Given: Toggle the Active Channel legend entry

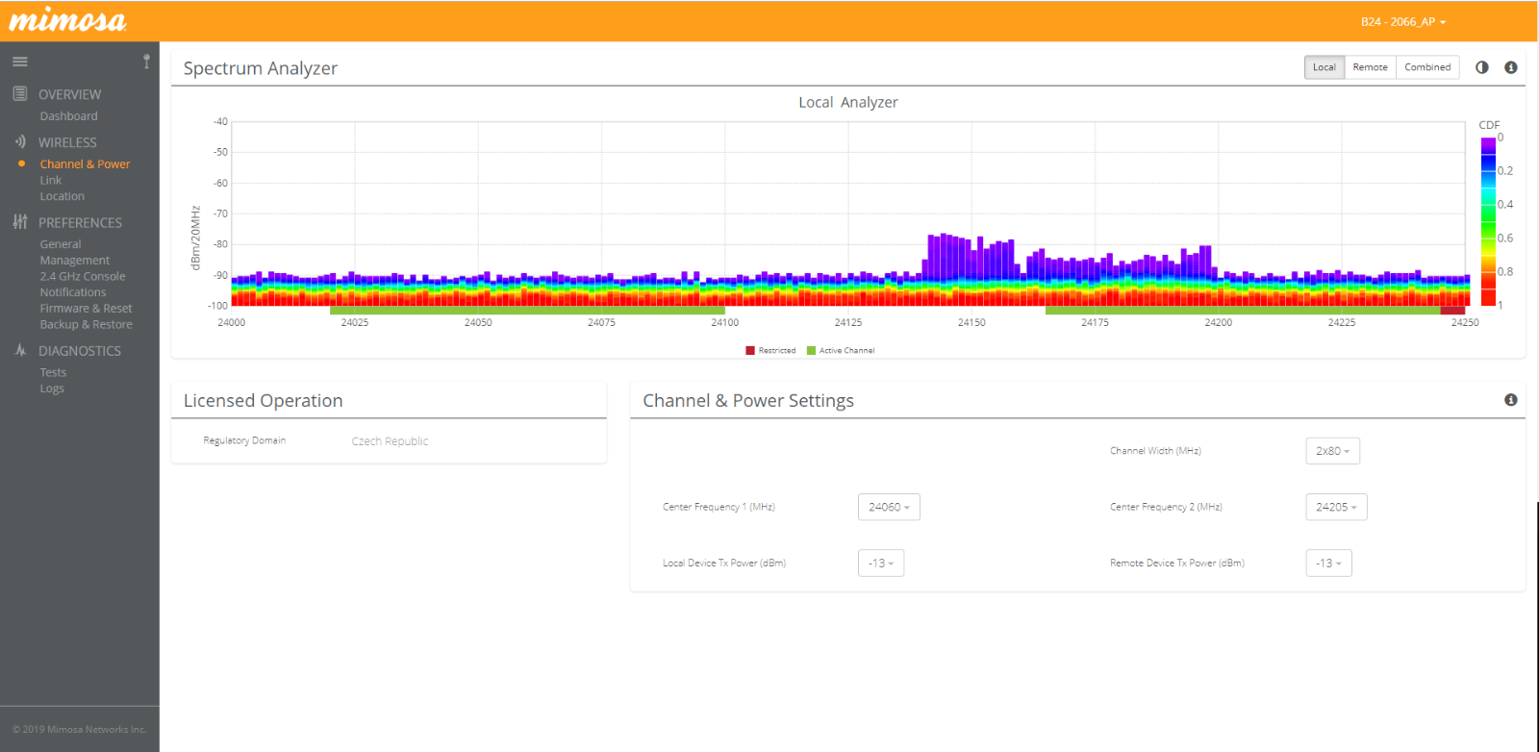Looking at the screenshot, I should pos(841,351).
